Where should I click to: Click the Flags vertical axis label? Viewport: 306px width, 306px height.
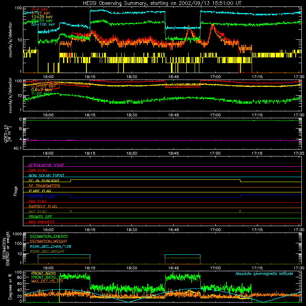pyautogui.click(x=16, y=191)
